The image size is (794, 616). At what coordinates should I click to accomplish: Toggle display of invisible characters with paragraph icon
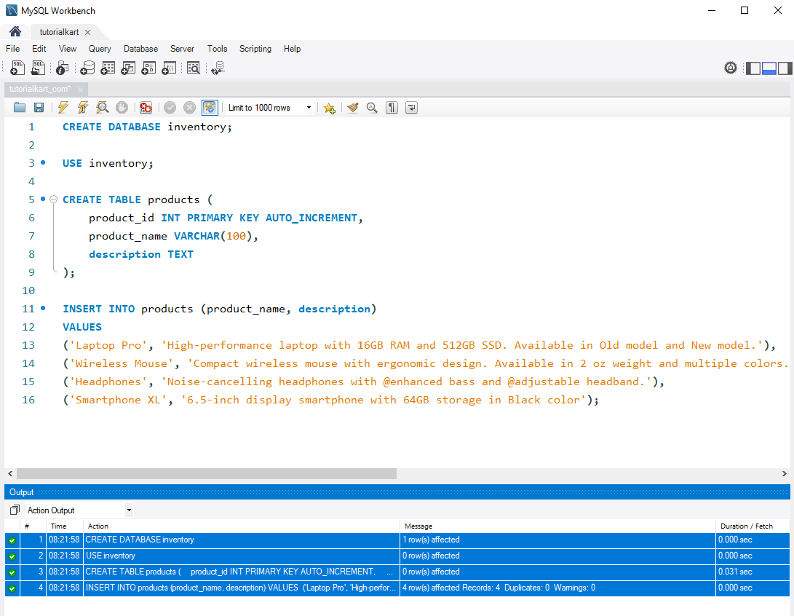391,107
